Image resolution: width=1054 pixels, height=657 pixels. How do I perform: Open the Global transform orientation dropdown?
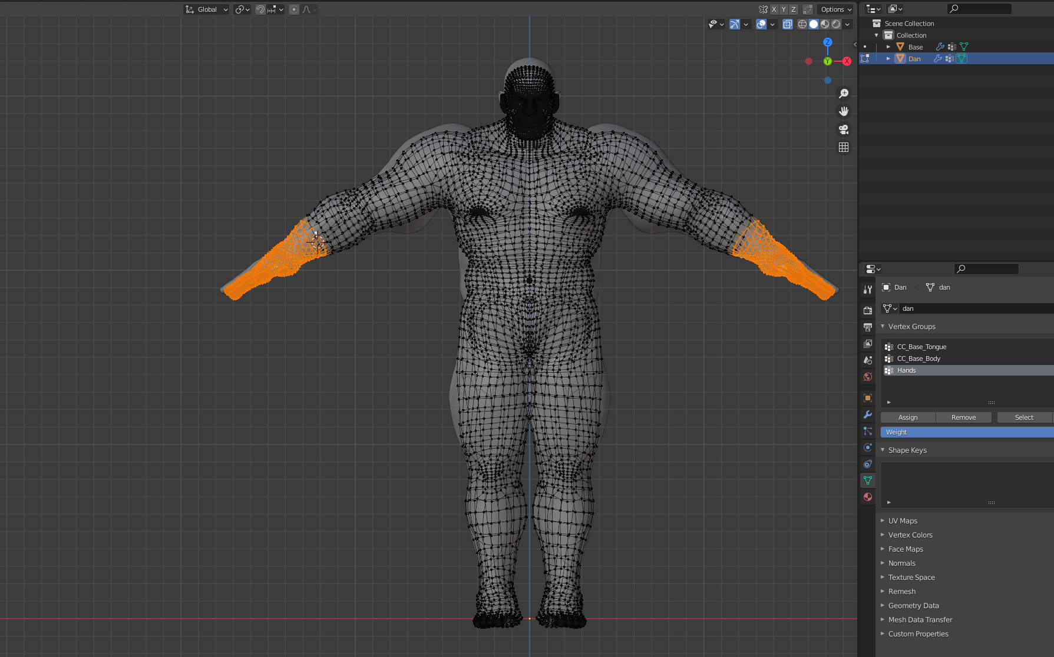206,9
